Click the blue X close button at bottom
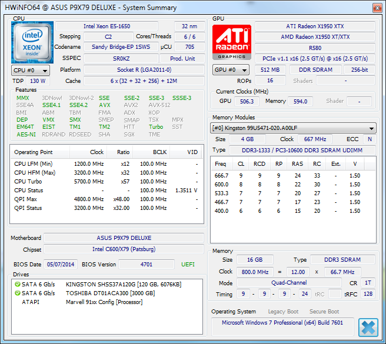Image resolution: width=386 pixels, height=344 pixels. [368, 328]
